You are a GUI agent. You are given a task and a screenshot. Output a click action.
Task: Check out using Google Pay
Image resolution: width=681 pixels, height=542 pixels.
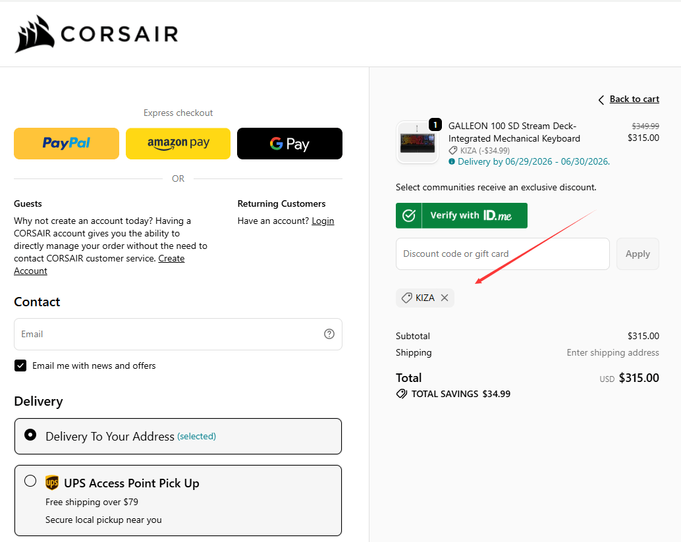coord(290,144)
